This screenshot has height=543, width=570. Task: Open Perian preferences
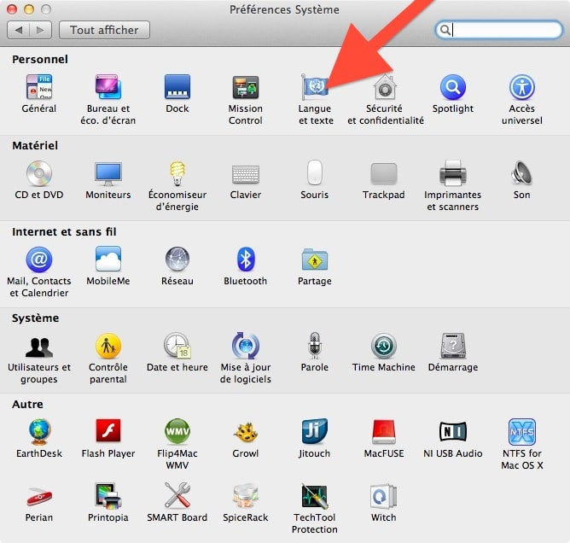pyautogui.click(x=39, y=497)
